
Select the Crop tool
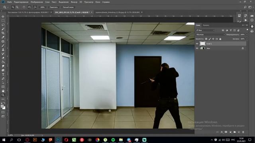[x=3, y=33]
